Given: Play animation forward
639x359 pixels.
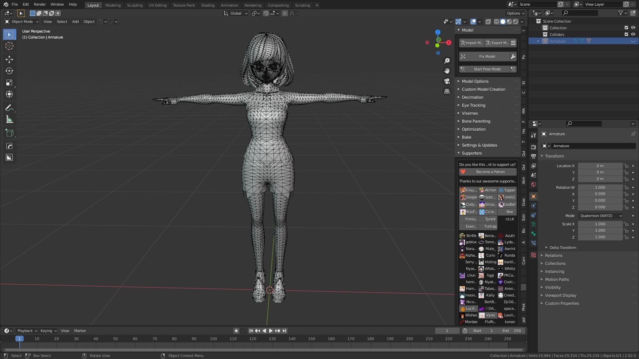Looking at the screenshot, I should 271,331.
